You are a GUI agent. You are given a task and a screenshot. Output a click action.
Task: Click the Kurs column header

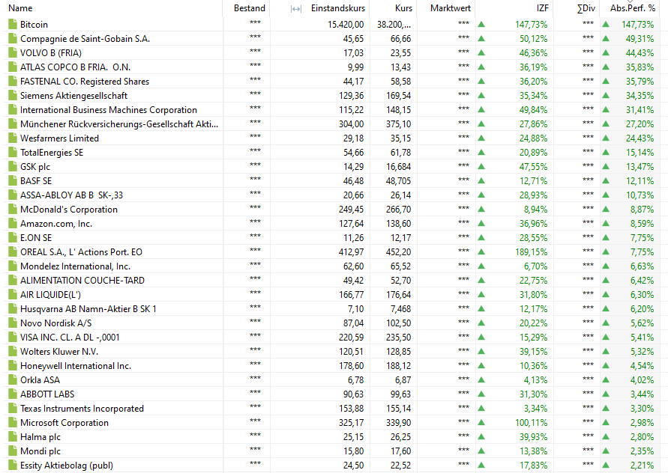click(403, 8)
